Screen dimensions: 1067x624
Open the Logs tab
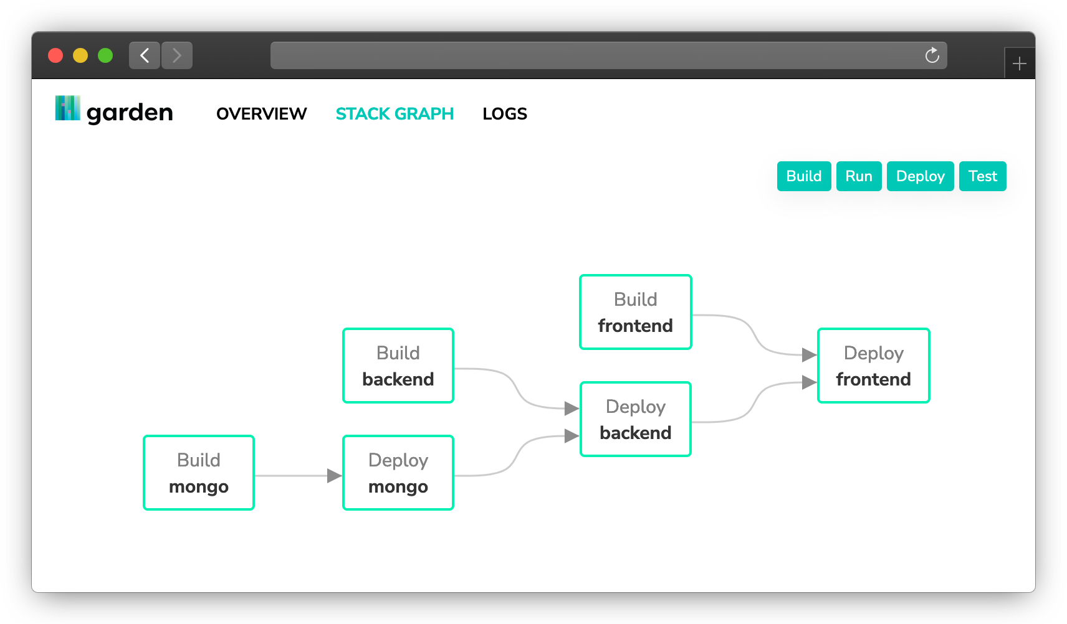coord(505,114)
